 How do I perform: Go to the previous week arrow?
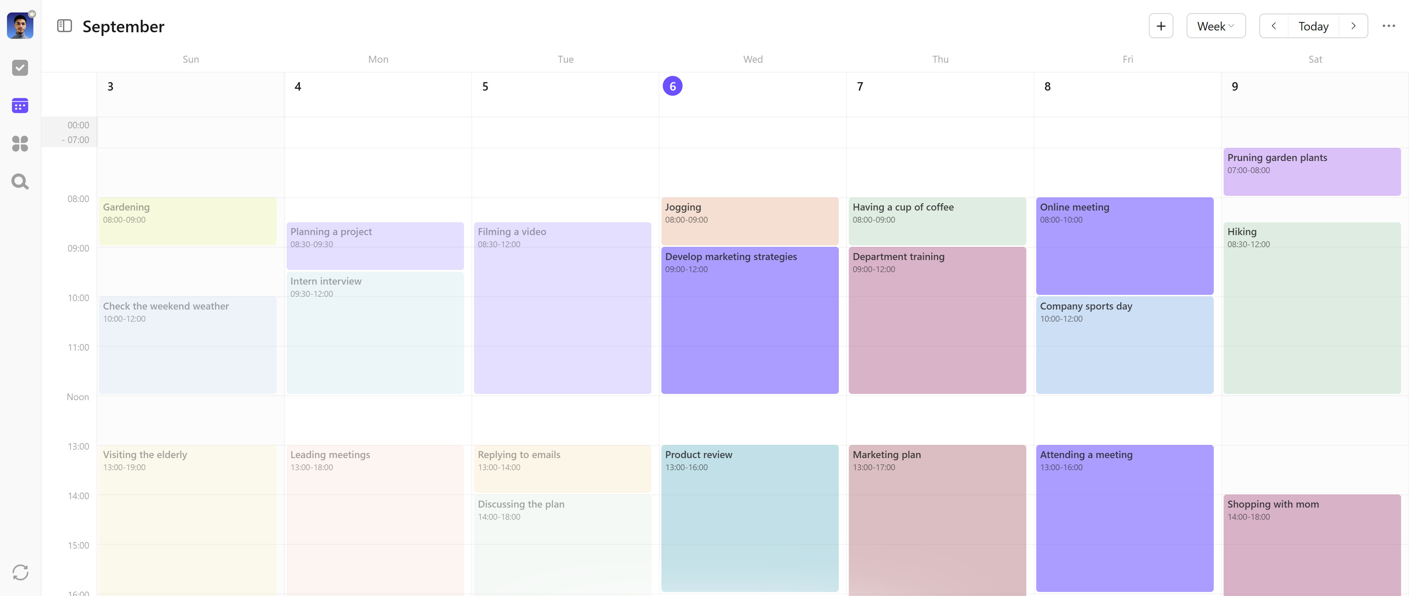[x=1273, y=26]
